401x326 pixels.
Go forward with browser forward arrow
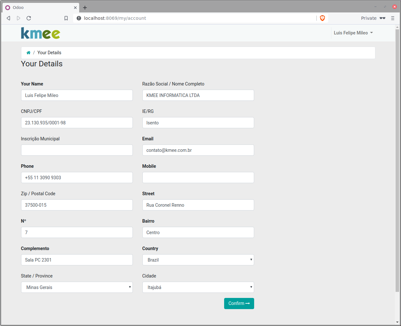tap(19, 18)
